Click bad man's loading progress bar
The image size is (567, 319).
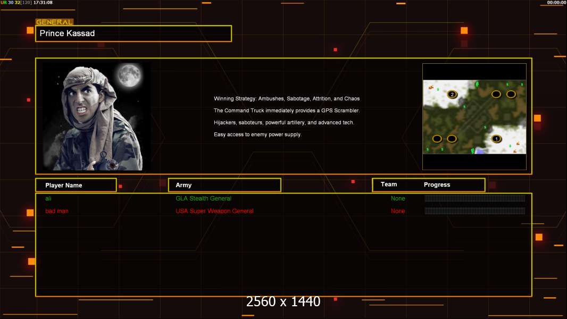click(x=475, y=211)
